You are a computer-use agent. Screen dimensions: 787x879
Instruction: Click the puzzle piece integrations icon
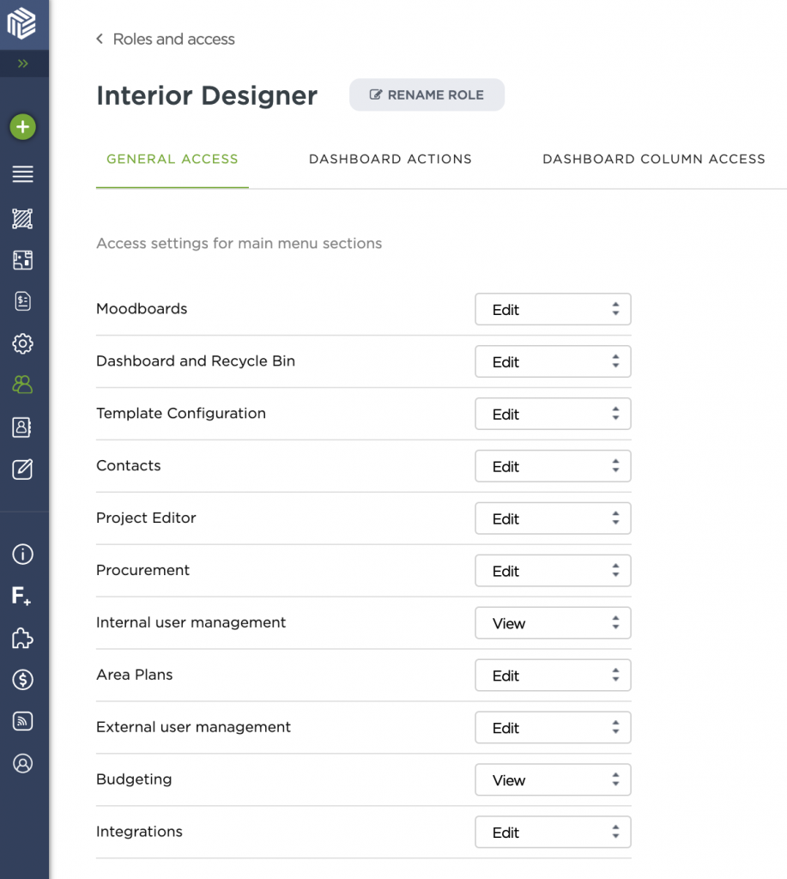(24, 638)
